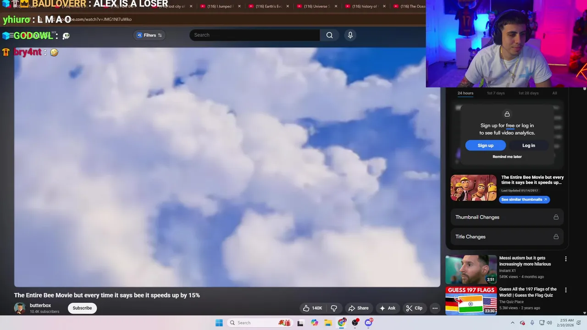This screenshot has width=587, height=330.
Task: Open the Messi autism video thumbnail
Action: [471, 269]
